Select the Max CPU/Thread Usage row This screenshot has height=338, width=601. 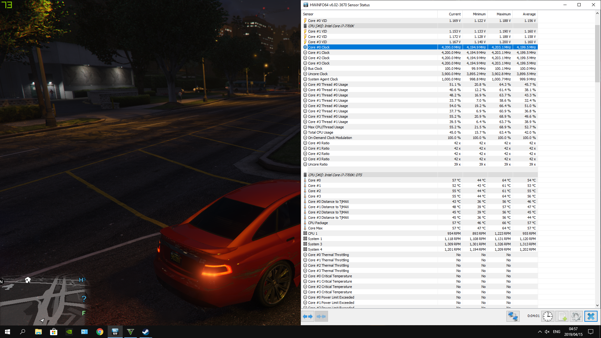420,127
